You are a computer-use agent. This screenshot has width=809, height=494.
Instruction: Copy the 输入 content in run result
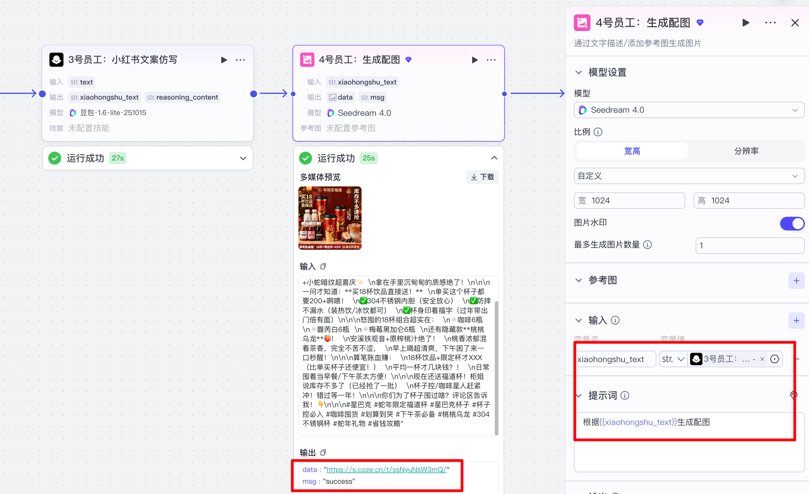click(x=323, y=266)
